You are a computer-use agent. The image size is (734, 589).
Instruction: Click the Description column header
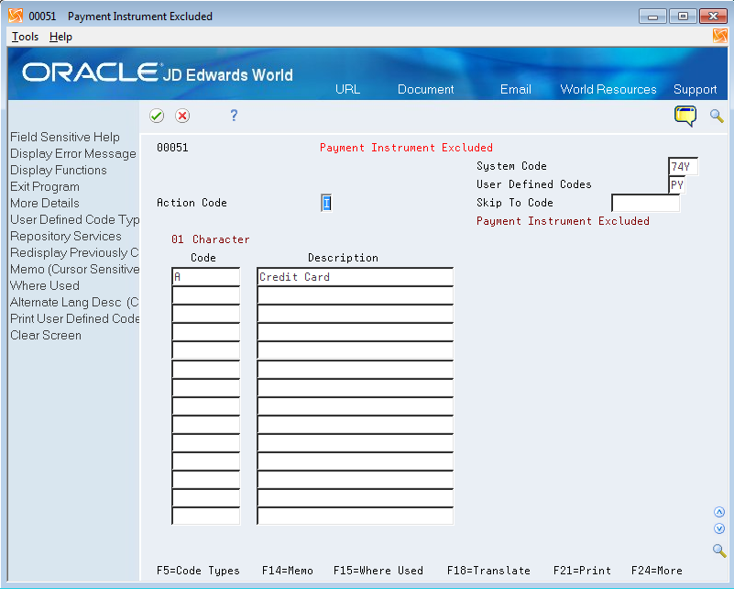coord(343,258)
